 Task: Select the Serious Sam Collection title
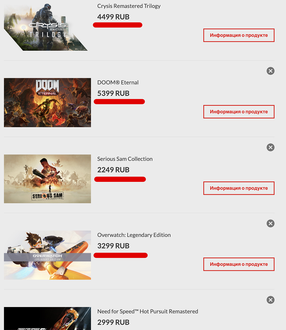pos(125,159)
